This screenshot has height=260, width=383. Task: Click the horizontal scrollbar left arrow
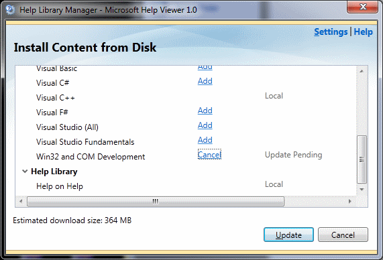tap(21, 202)
